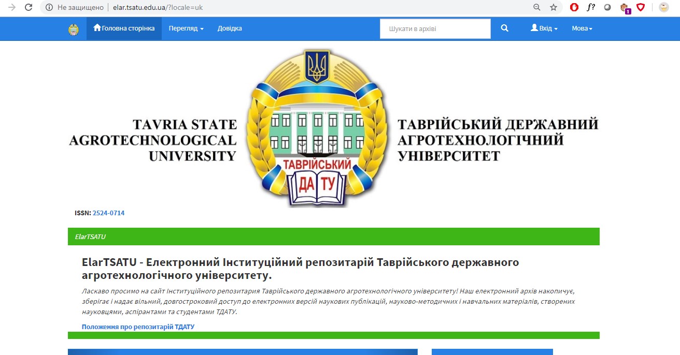Click the ElarTSATU green breadcrumb label
Viewport: 680px width, 355px height.
90,236
